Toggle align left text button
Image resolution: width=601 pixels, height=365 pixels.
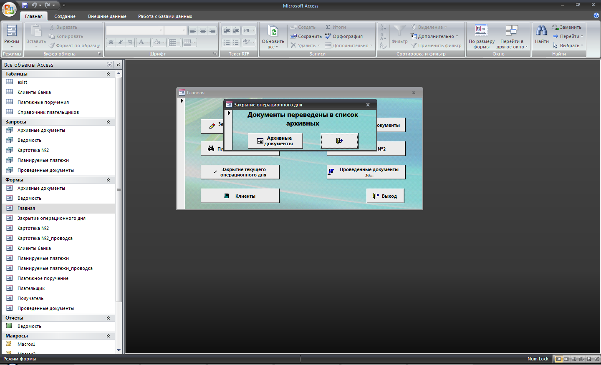click(x=193, y=30)
